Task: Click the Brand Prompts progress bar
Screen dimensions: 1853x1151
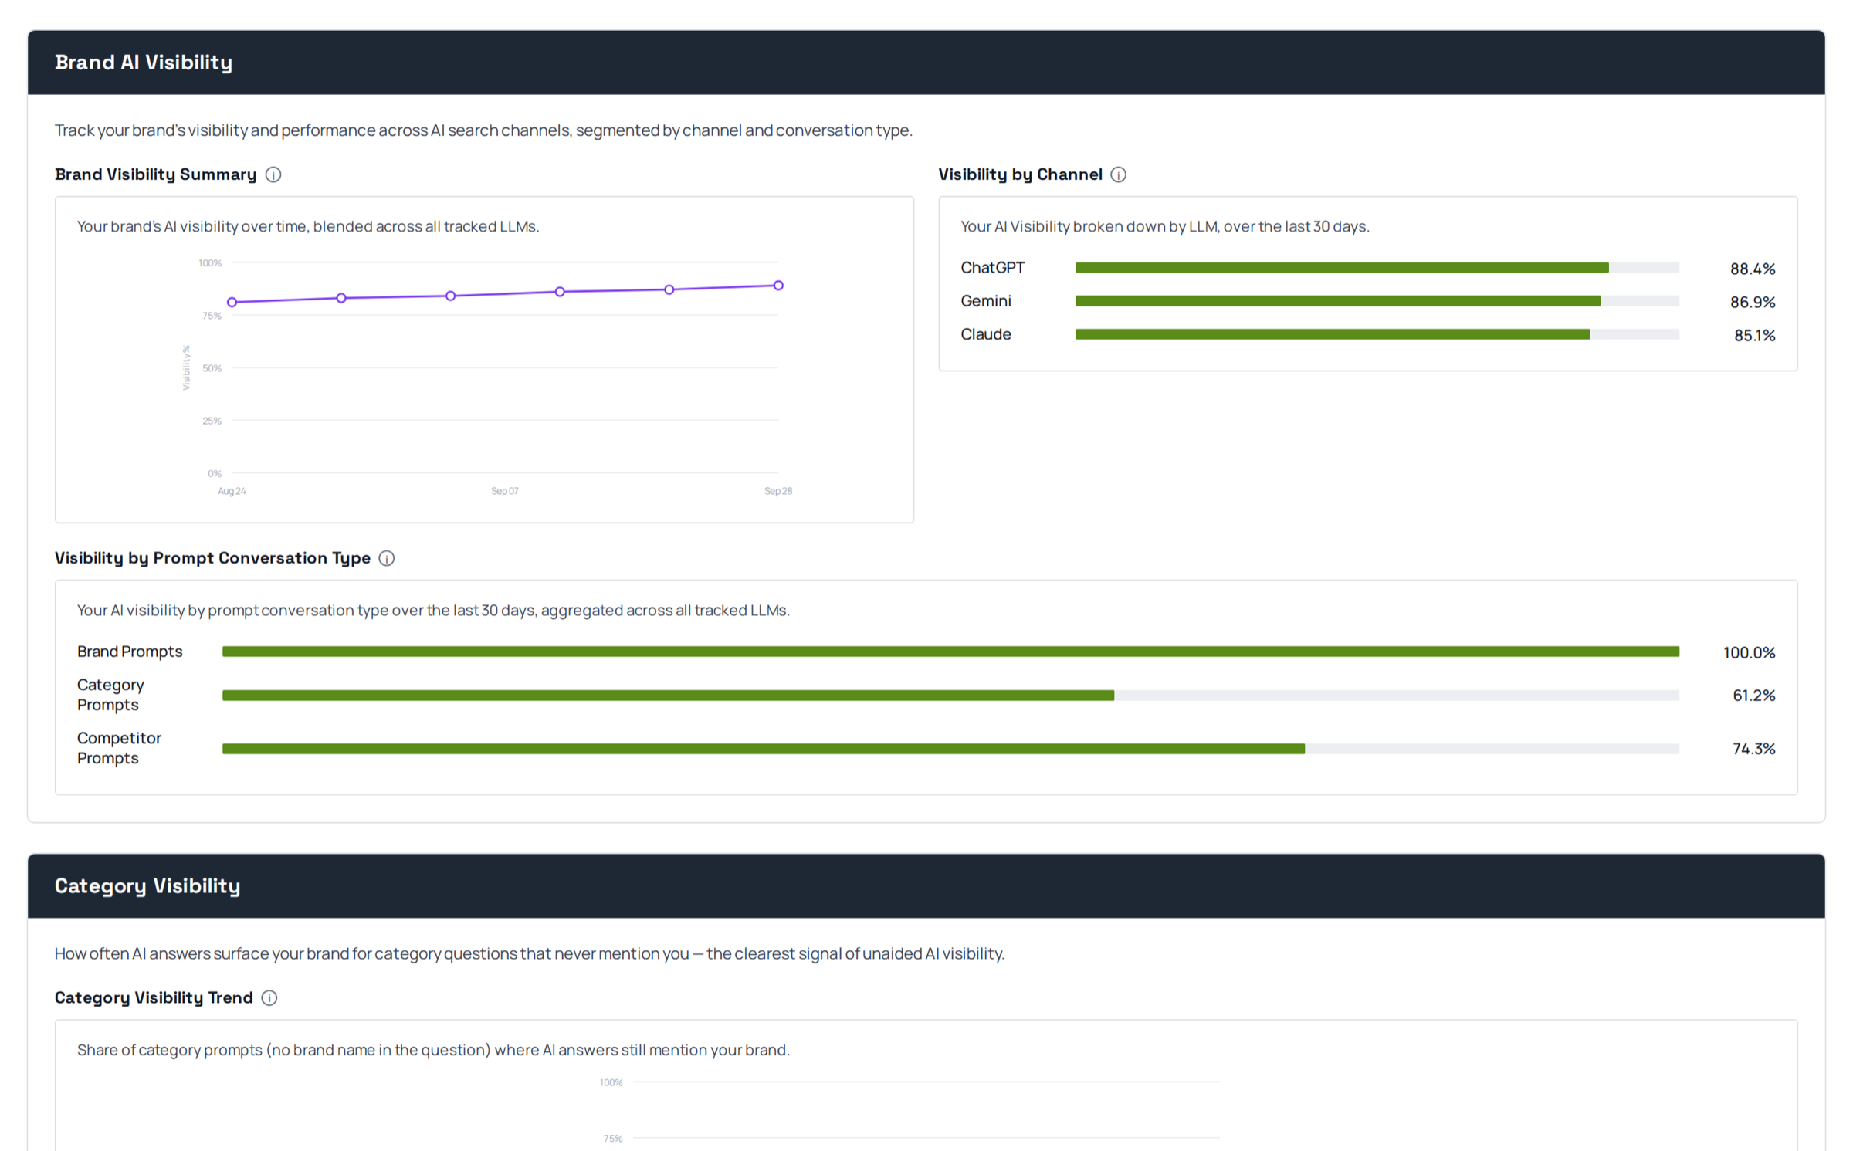Action: (950, 652)
